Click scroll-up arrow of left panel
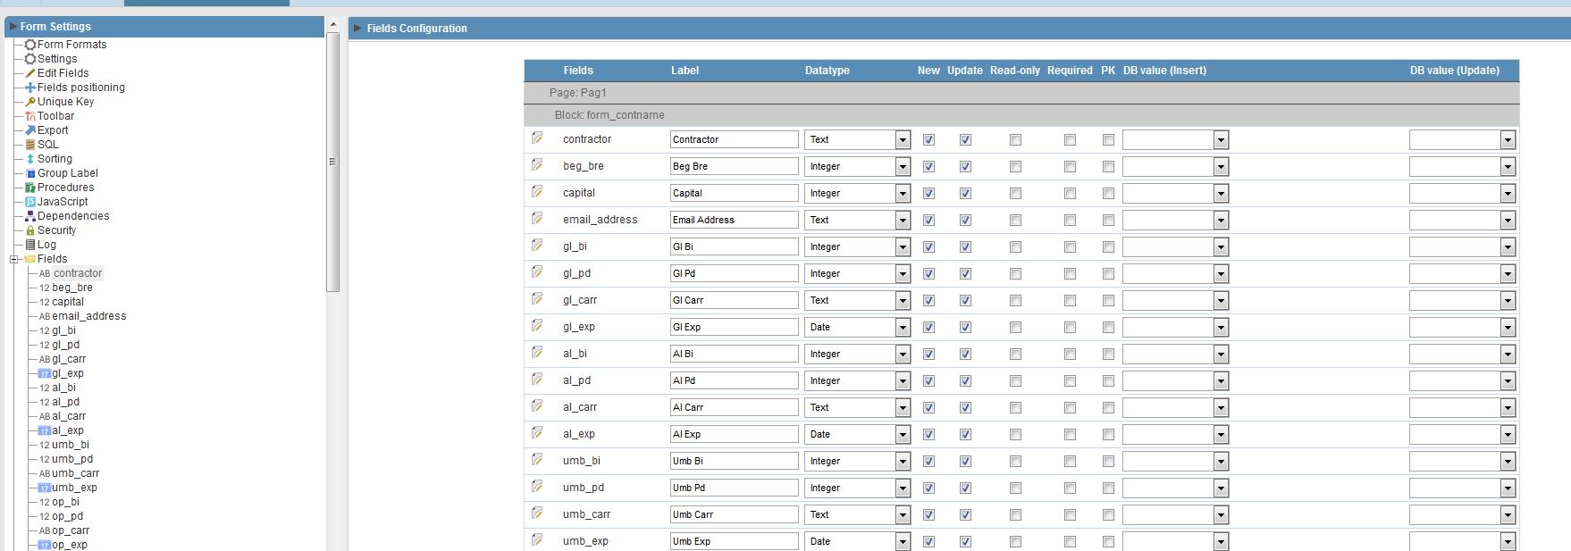 [332, 24]
